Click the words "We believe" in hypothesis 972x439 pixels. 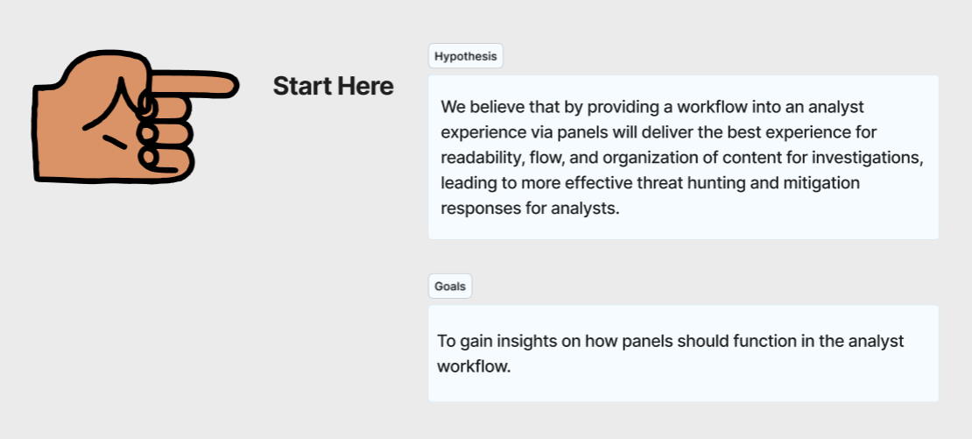click(x=477, y=107)
